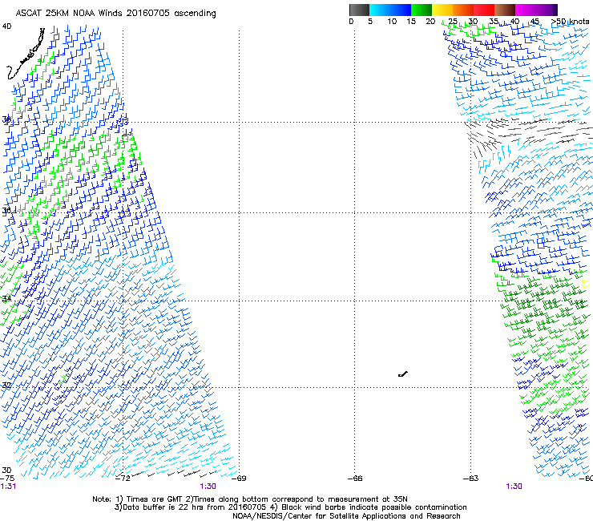
Task: Click the black coastline outline near 40N
Action: click(26, 54)
